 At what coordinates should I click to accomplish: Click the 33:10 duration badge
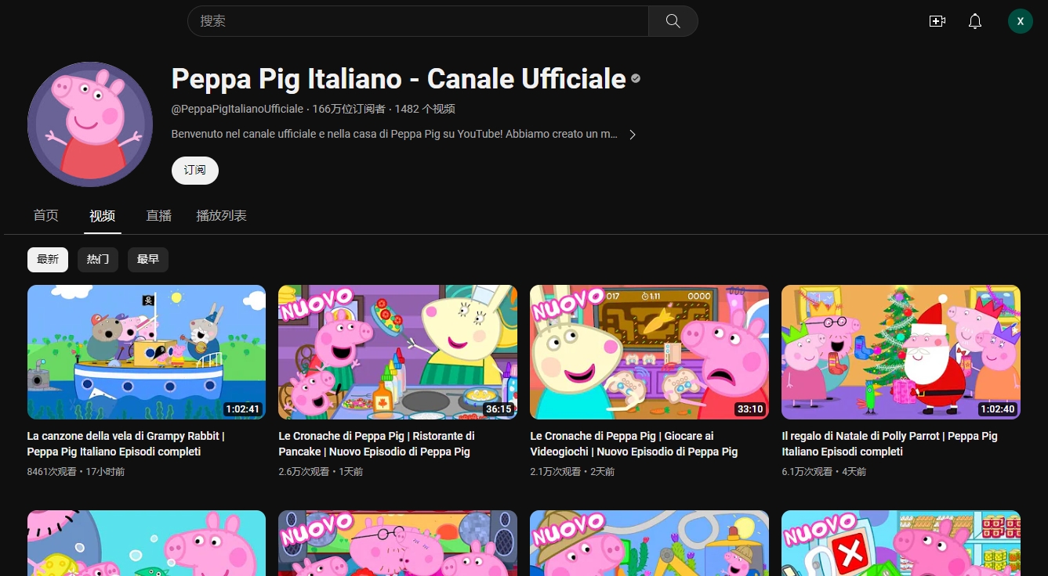[750, 409]
